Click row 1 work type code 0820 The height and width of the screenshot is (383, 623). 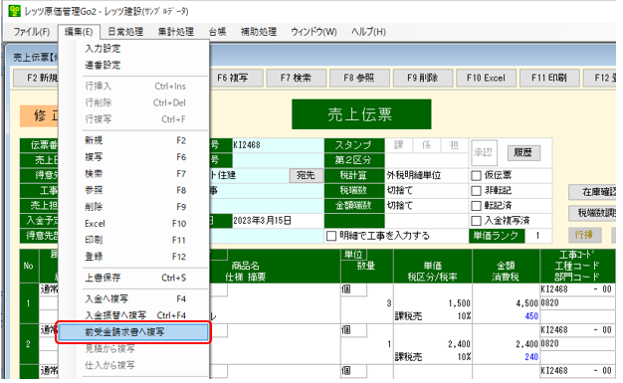click(578, 303)
